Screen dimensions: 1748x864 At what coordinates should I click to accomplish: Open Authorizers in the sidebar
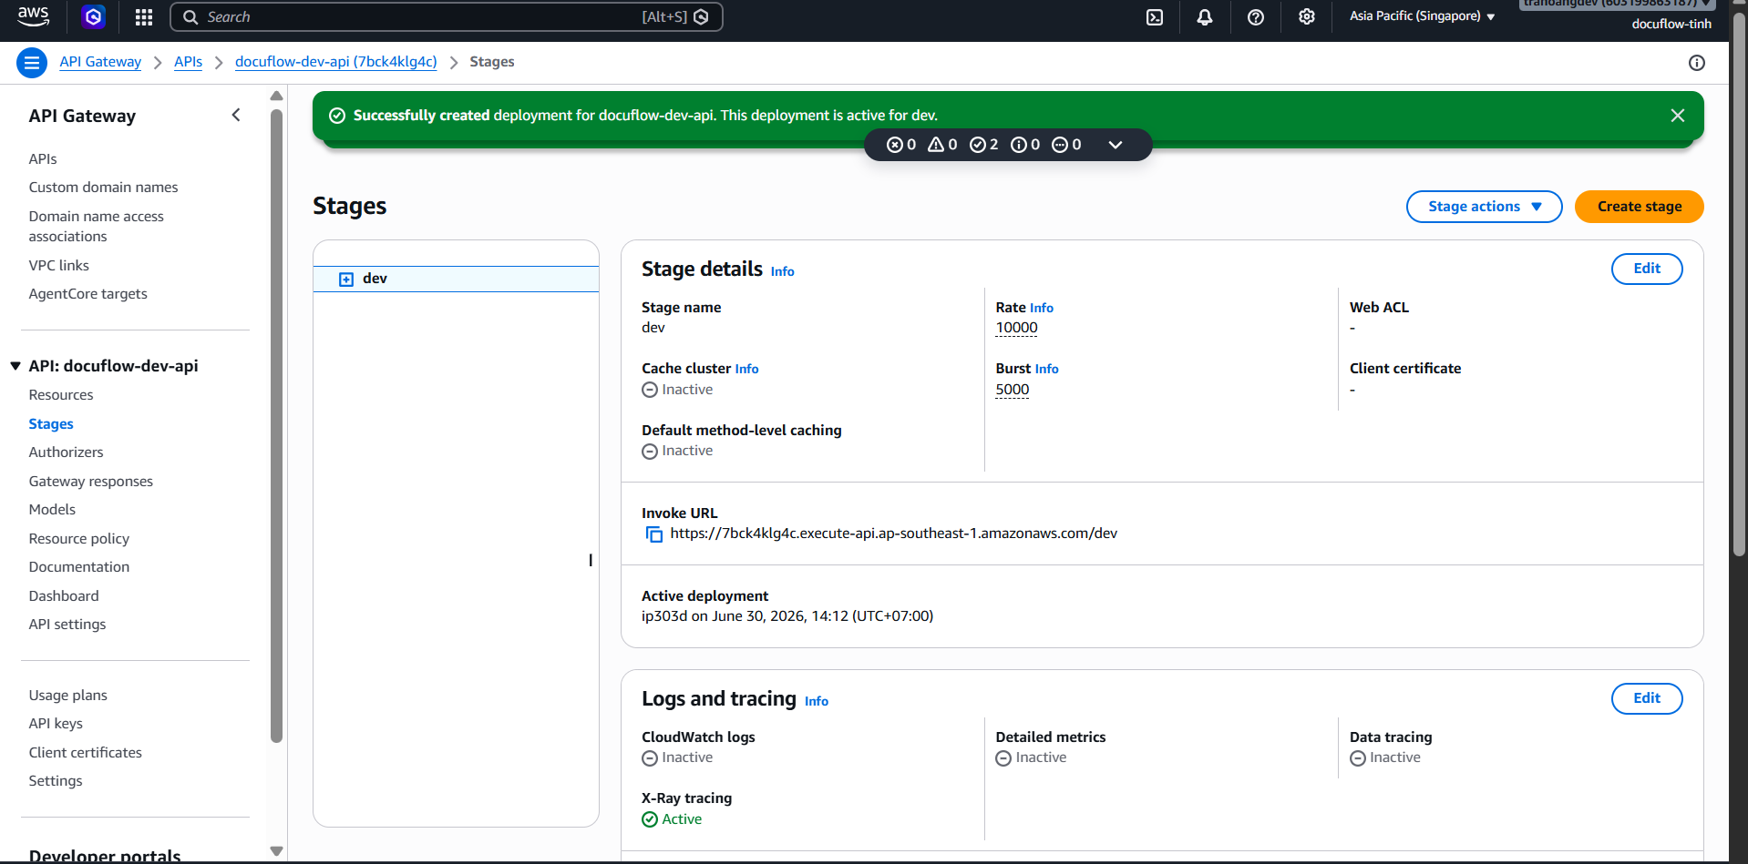click(66, 452)
